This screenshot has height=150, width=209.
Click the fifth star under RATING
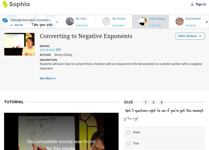coord(53,49)
